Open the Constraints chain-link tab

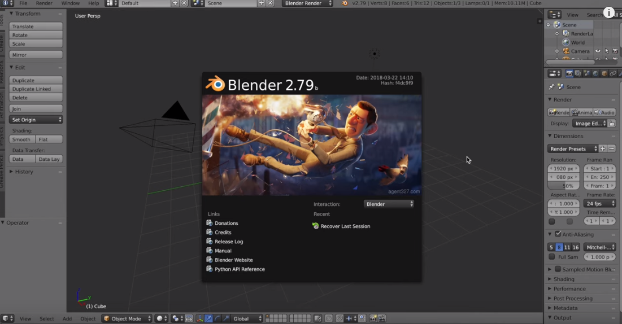[613, 74]
